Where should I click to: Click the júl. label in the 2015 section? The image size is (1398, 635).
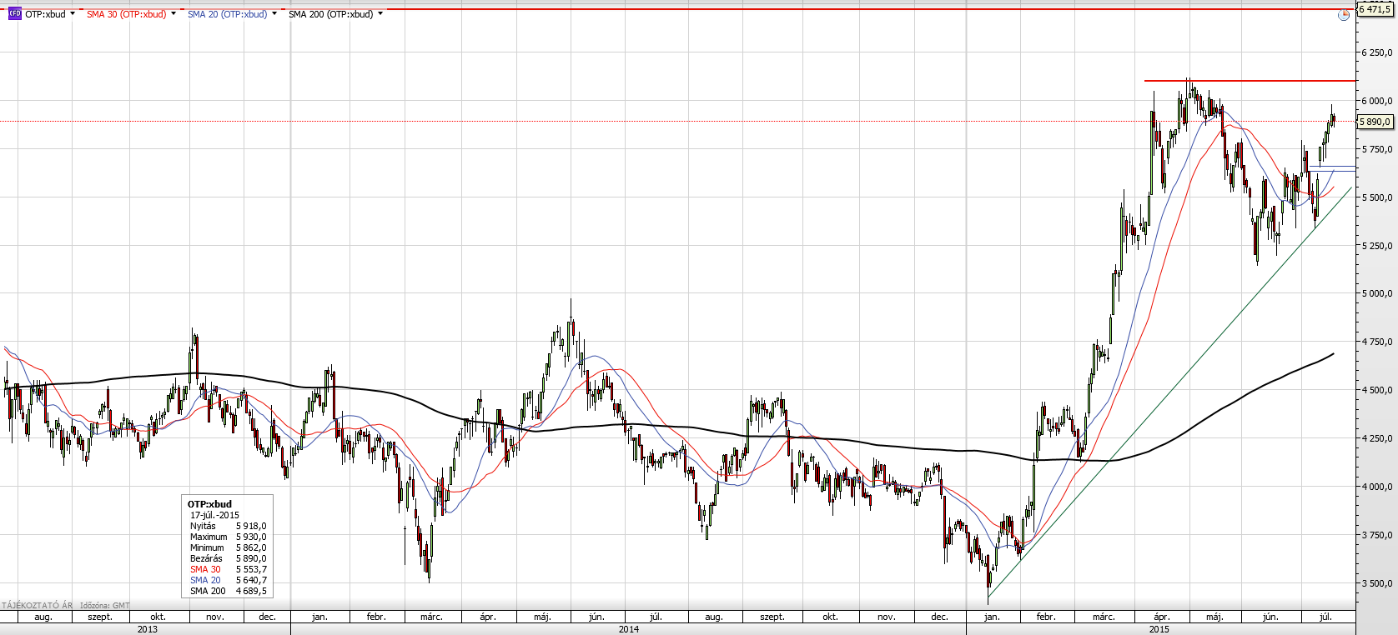tap(1325, 617)
